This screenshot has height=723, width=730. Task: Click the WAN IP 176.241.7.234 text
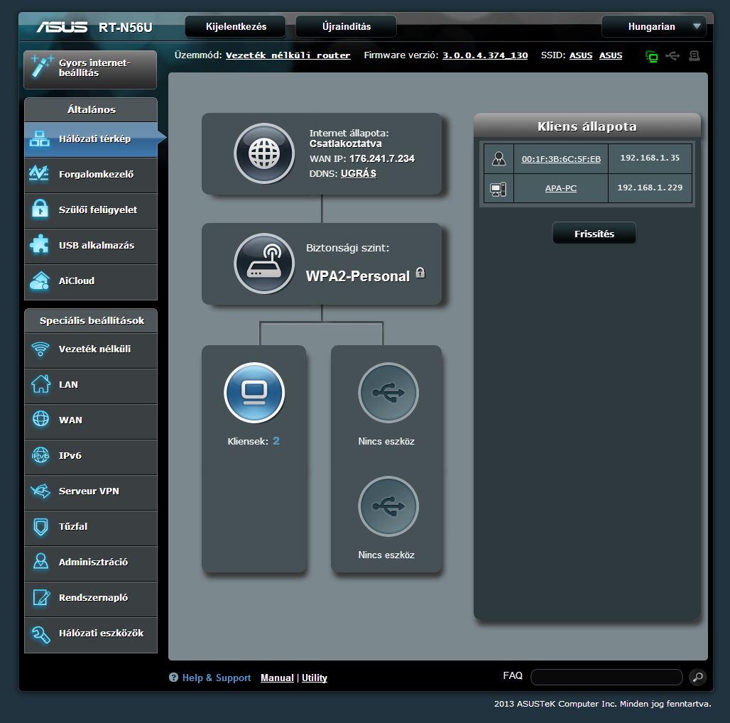pos(382,159)
